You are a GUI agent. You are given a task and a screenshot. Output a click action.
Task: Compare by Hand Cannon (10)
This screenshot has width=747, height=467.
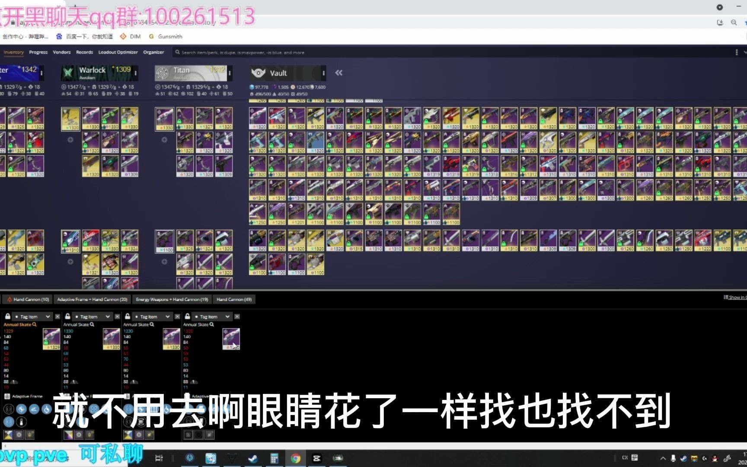pos(28,299)
